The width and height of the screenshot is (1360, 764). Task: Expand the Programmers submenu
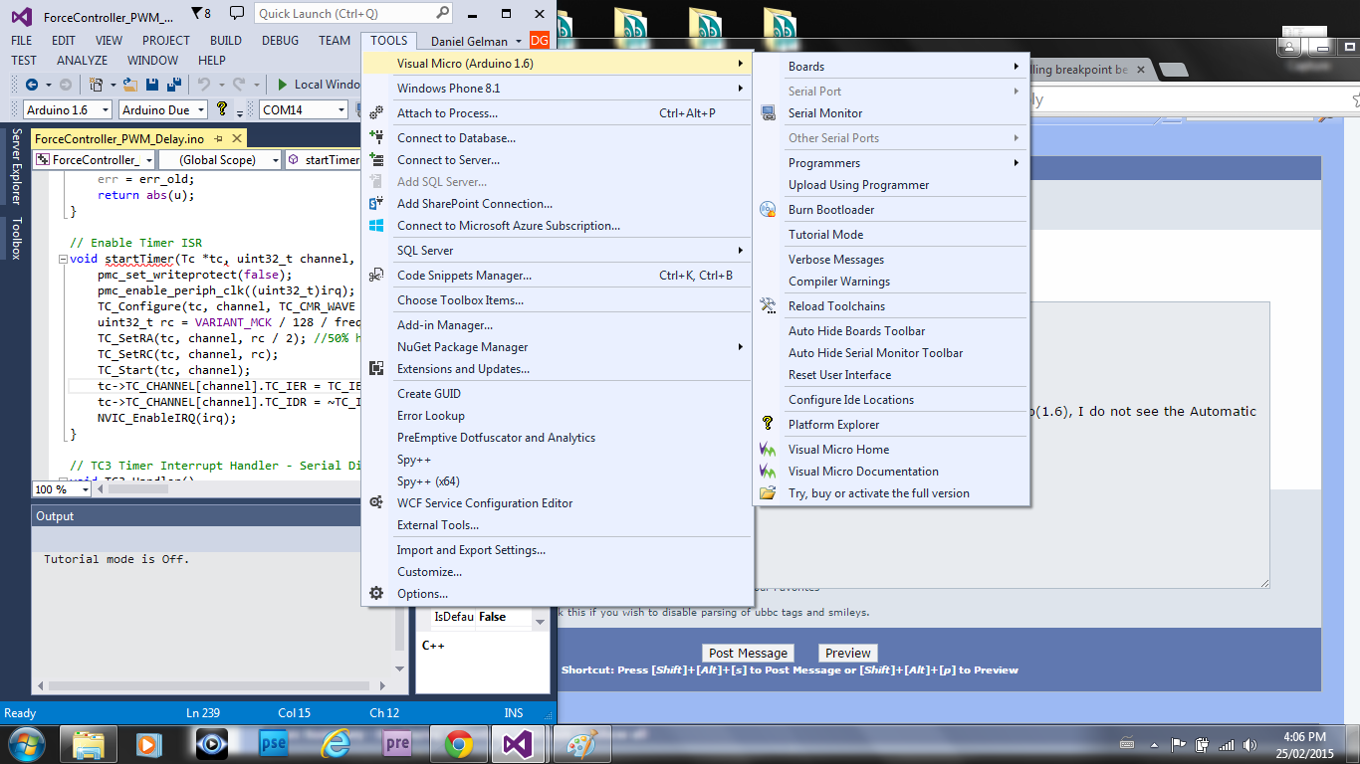891,163
